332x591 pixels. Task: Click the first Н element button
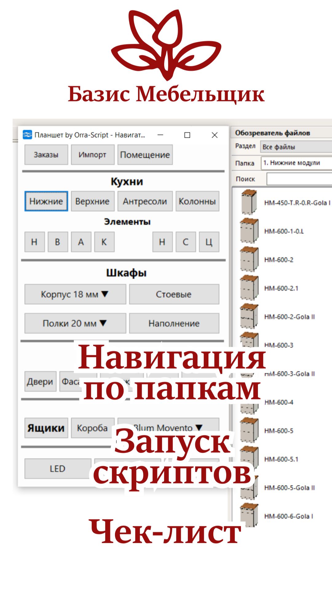click(x=34, y=242)
